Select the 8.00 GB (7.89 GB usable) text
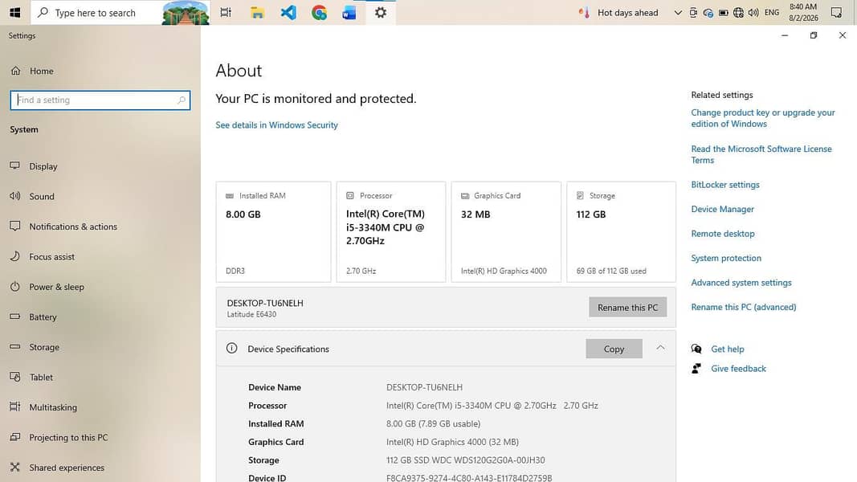Image resolution: width=857 pixels, height=482 pixels. (434, 423)
